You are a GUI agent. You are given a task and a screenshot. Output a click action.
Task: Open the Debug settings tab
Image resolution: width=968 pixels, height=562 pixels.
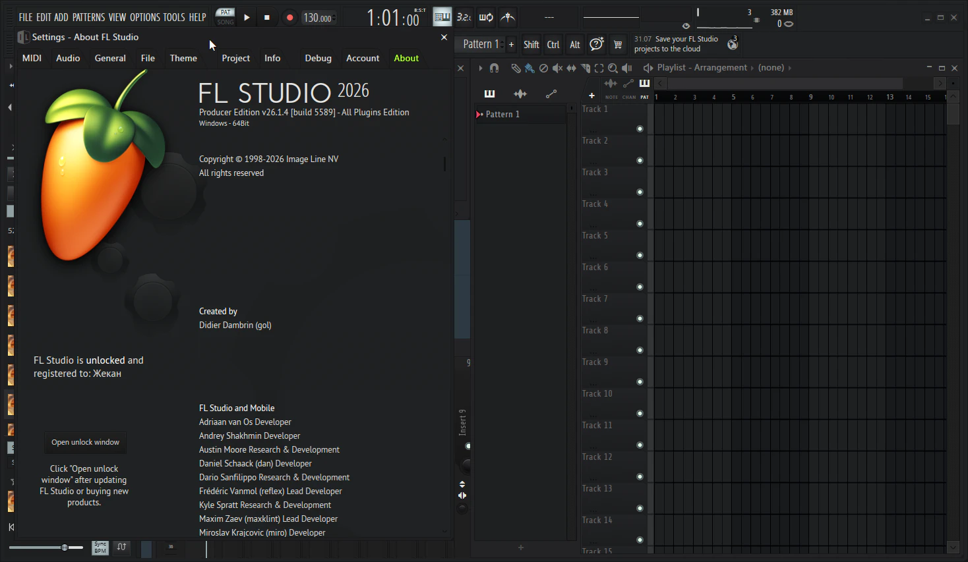coord(318,58)
